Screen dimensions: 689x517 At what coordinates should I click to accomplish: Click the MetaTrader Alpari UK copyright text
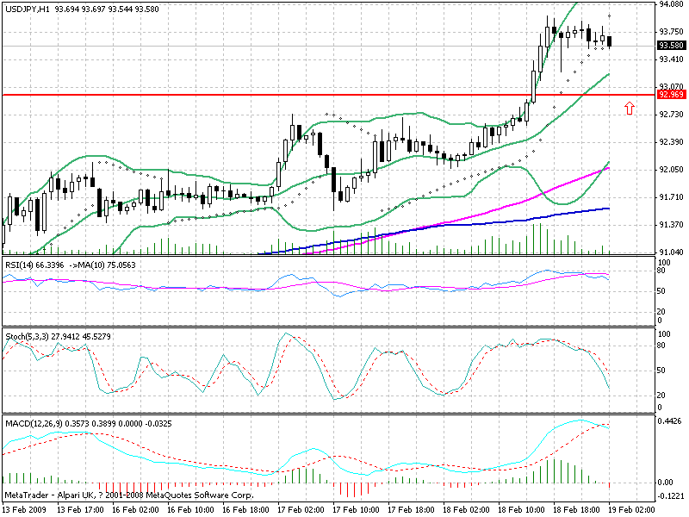pyautogui.click(x=129, y=495)
